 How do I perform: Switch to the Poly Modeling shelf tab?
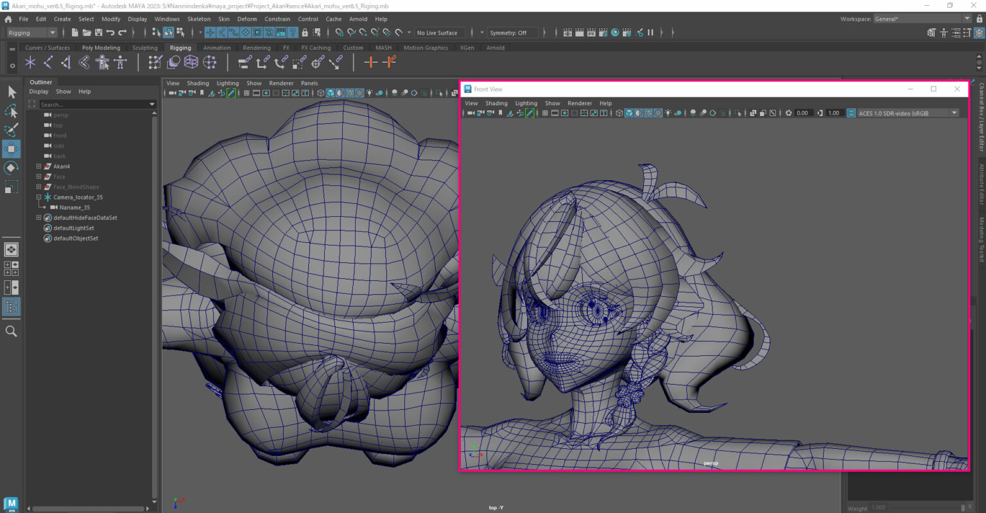pos(101,47)
